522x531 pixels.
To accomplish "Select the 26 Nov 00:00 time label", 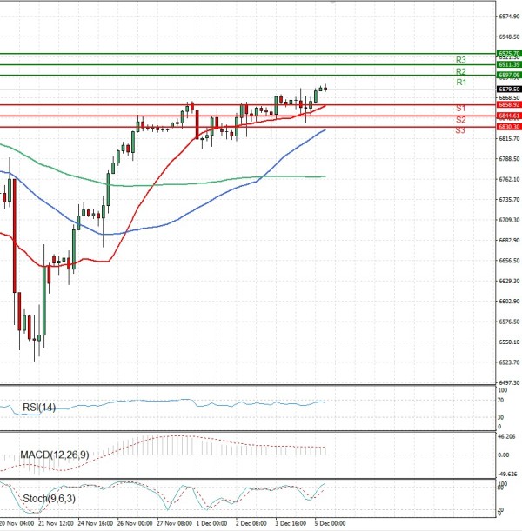I will coord(136,524).
